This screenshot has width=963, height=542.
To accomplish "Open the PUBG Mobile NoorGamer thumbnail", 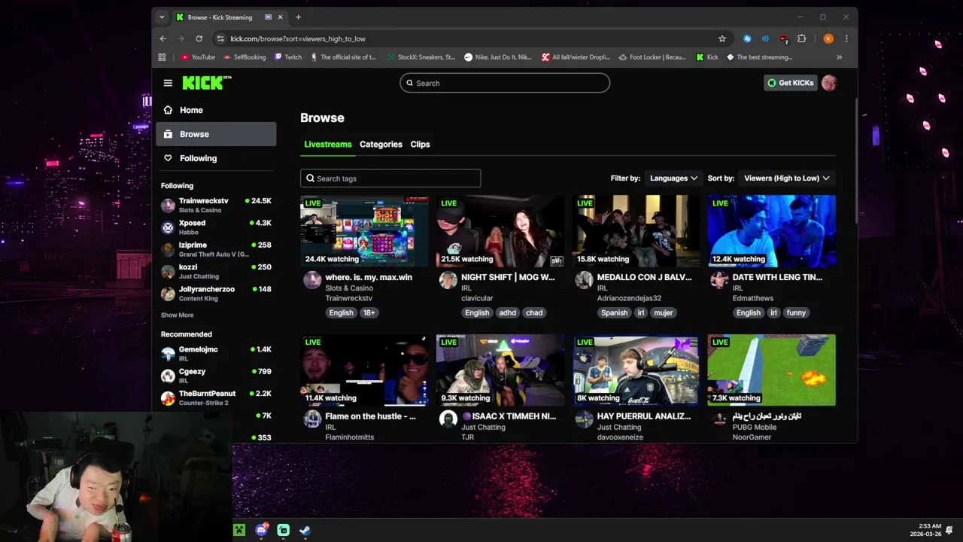I will (x=771, y=370).
